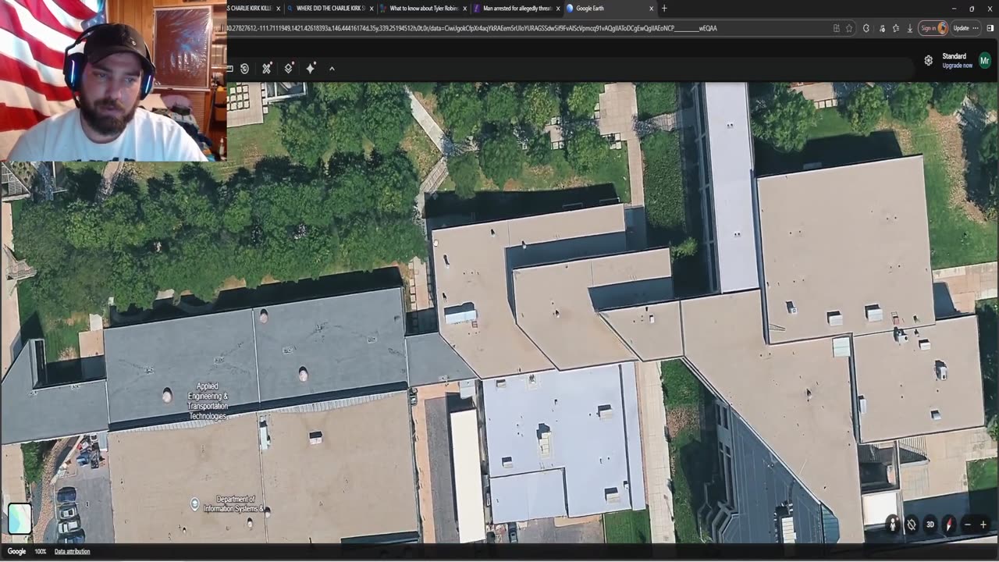This screenshot has height=562, width=999.
Task: Switch the map to 3D view
Action: point(930,525)
